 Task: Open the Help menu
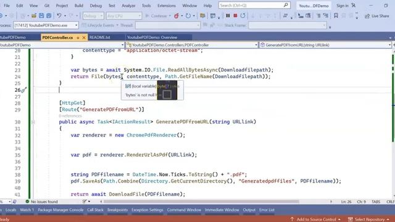pos(207,6)
